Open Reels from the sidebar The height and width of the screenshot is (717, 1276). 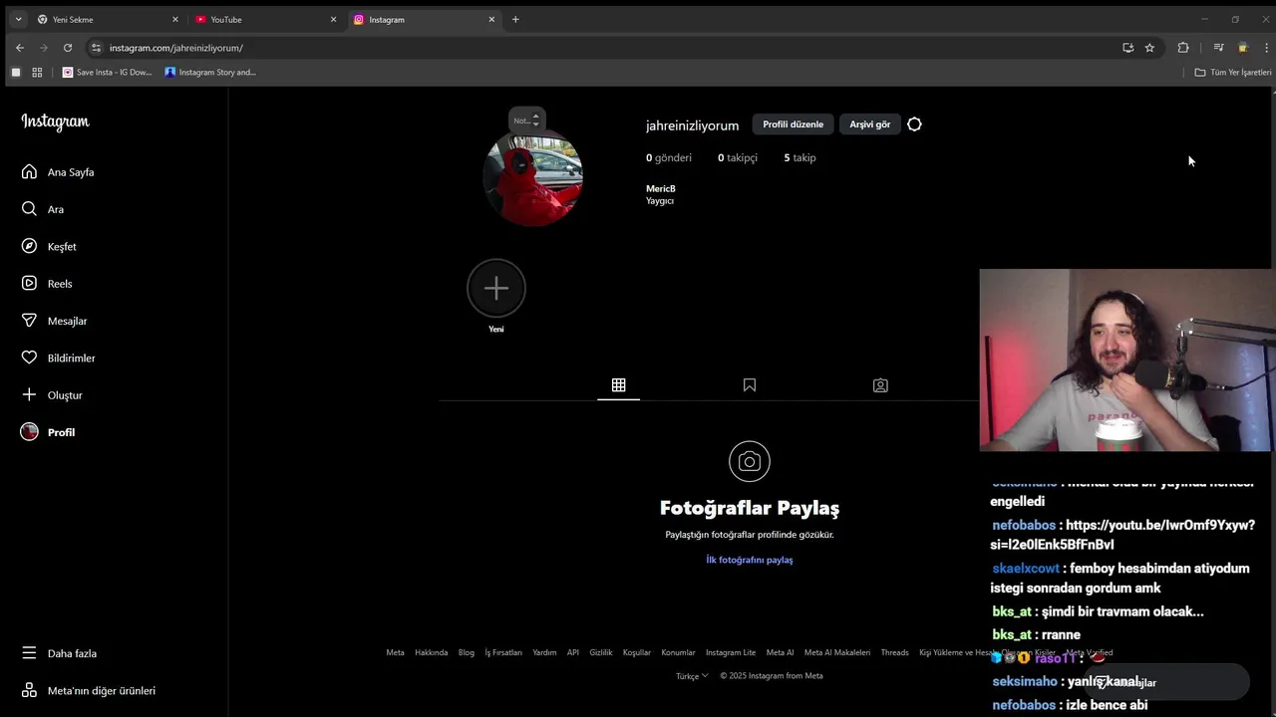47,284
